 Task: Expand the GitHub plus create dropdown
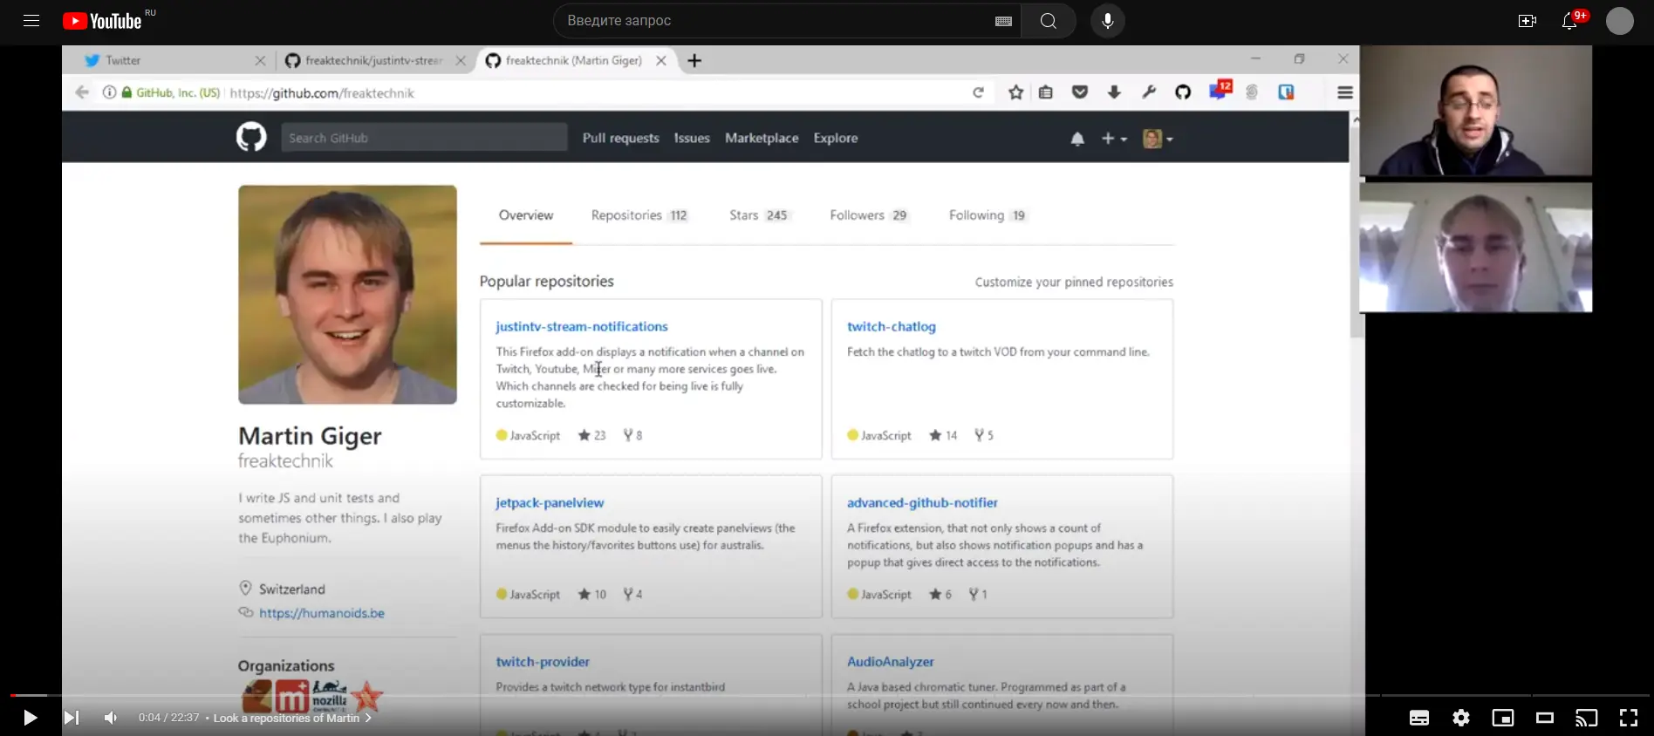1114,139
